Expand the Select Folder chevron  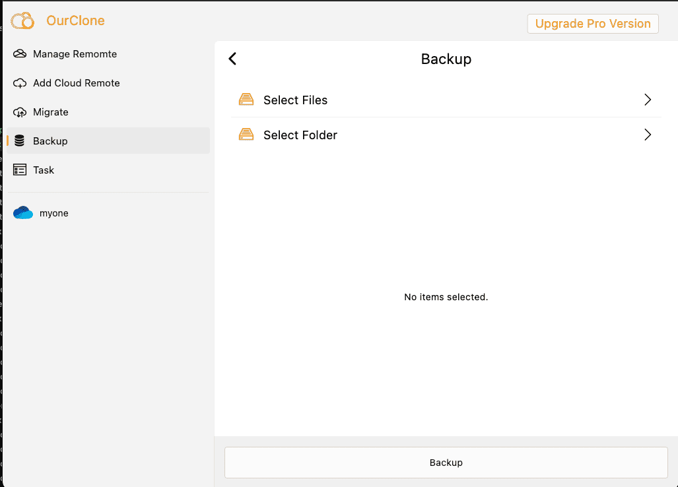647,135
